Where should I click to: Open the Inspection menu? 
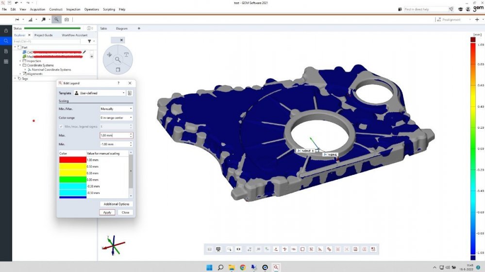pos(73,9)
